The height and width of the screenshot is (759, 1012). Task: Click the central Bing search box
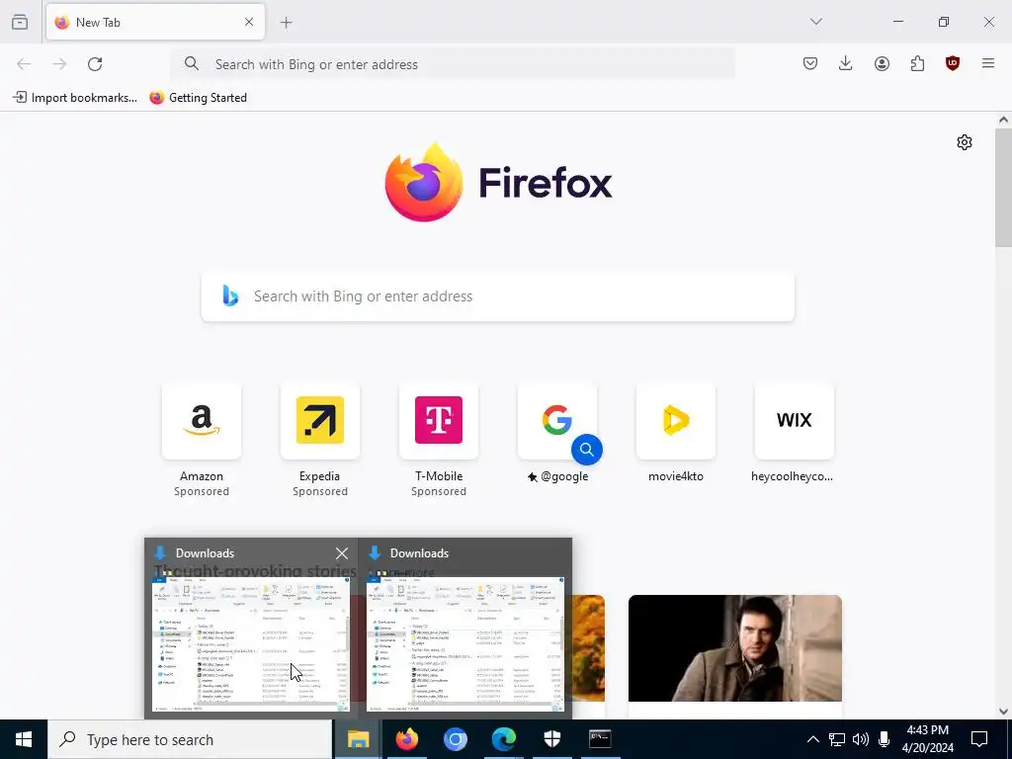tap(498, 296)
